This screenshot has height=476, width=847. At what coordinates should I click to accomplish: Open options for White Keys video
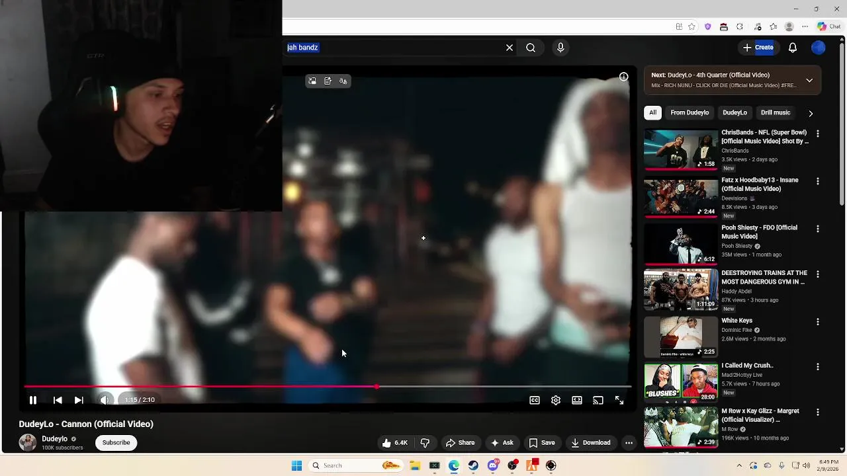click(818, 321)
